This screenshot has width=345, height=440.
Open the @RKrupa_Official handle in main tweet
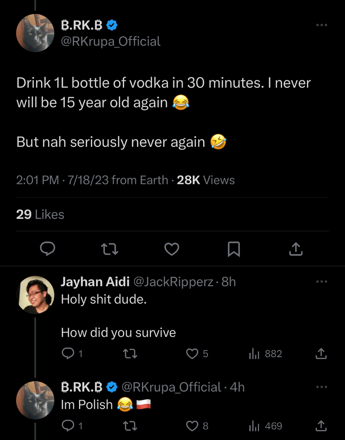[x=111, y=41]
